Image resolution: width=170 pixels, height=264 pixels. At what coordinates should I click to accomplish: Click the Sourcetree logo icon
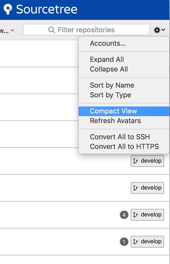tap(8, 9)
